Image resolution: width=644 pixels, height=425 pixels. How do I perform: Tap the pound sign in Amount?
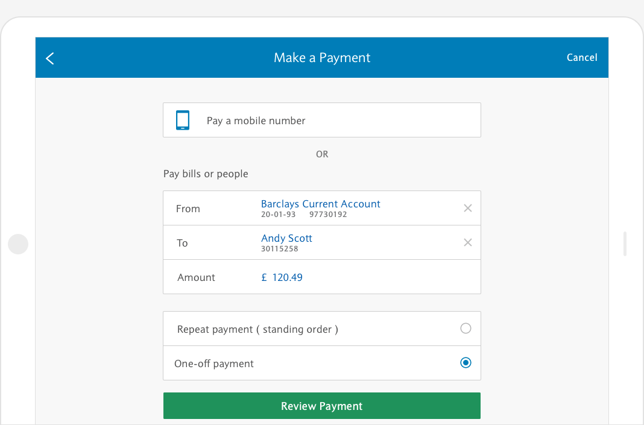264,277
